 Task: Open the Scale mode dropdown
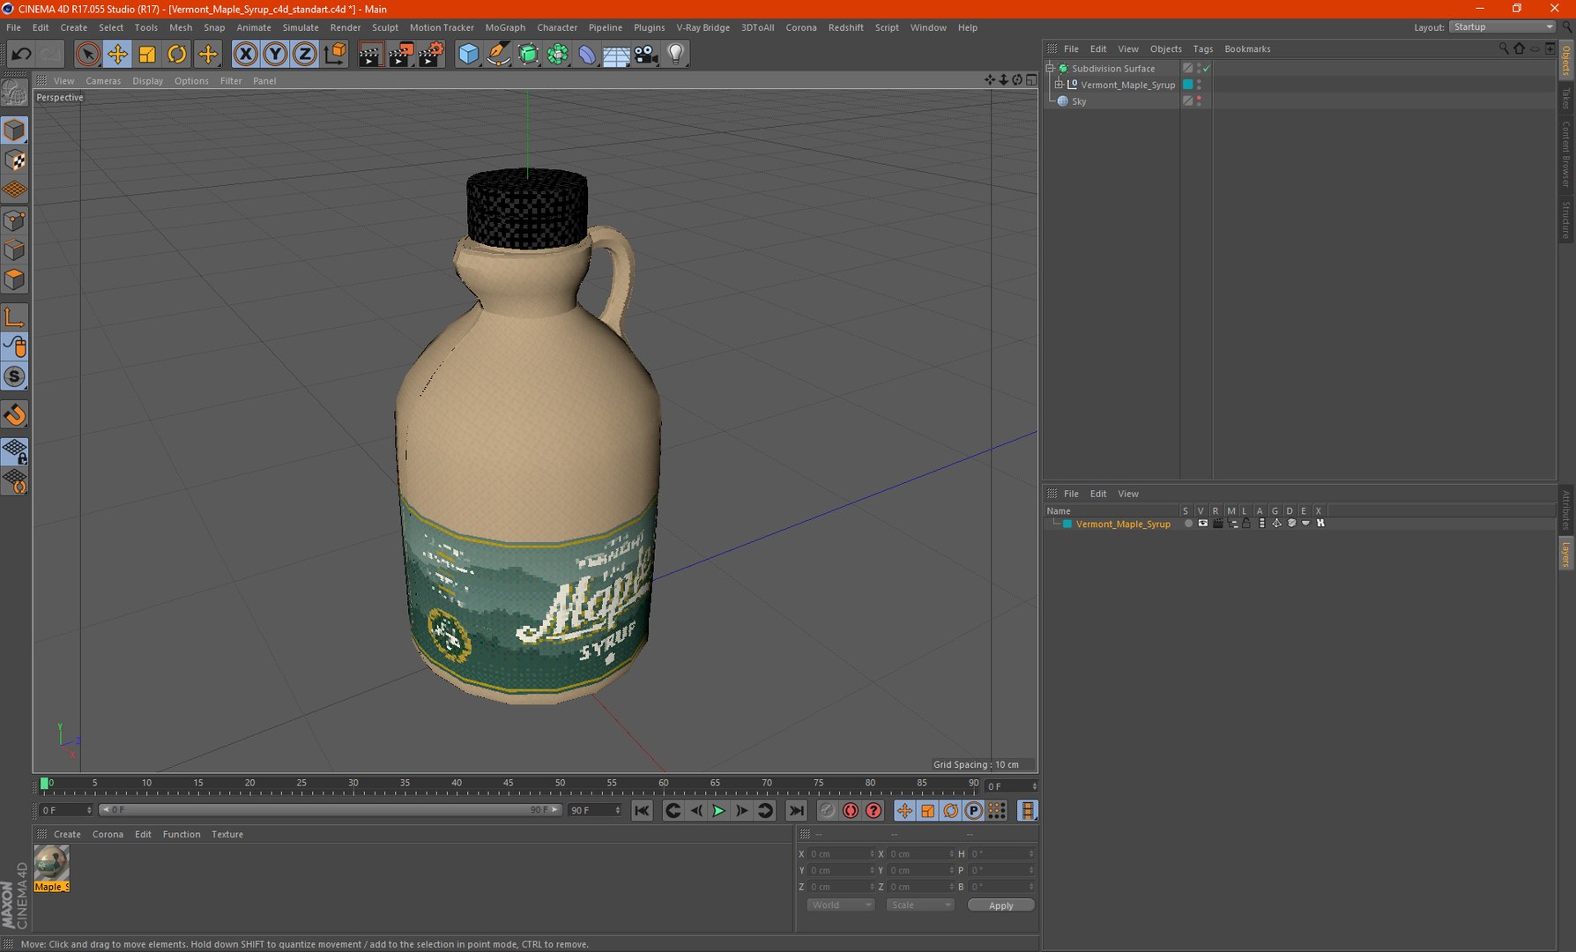pos(919,905)
